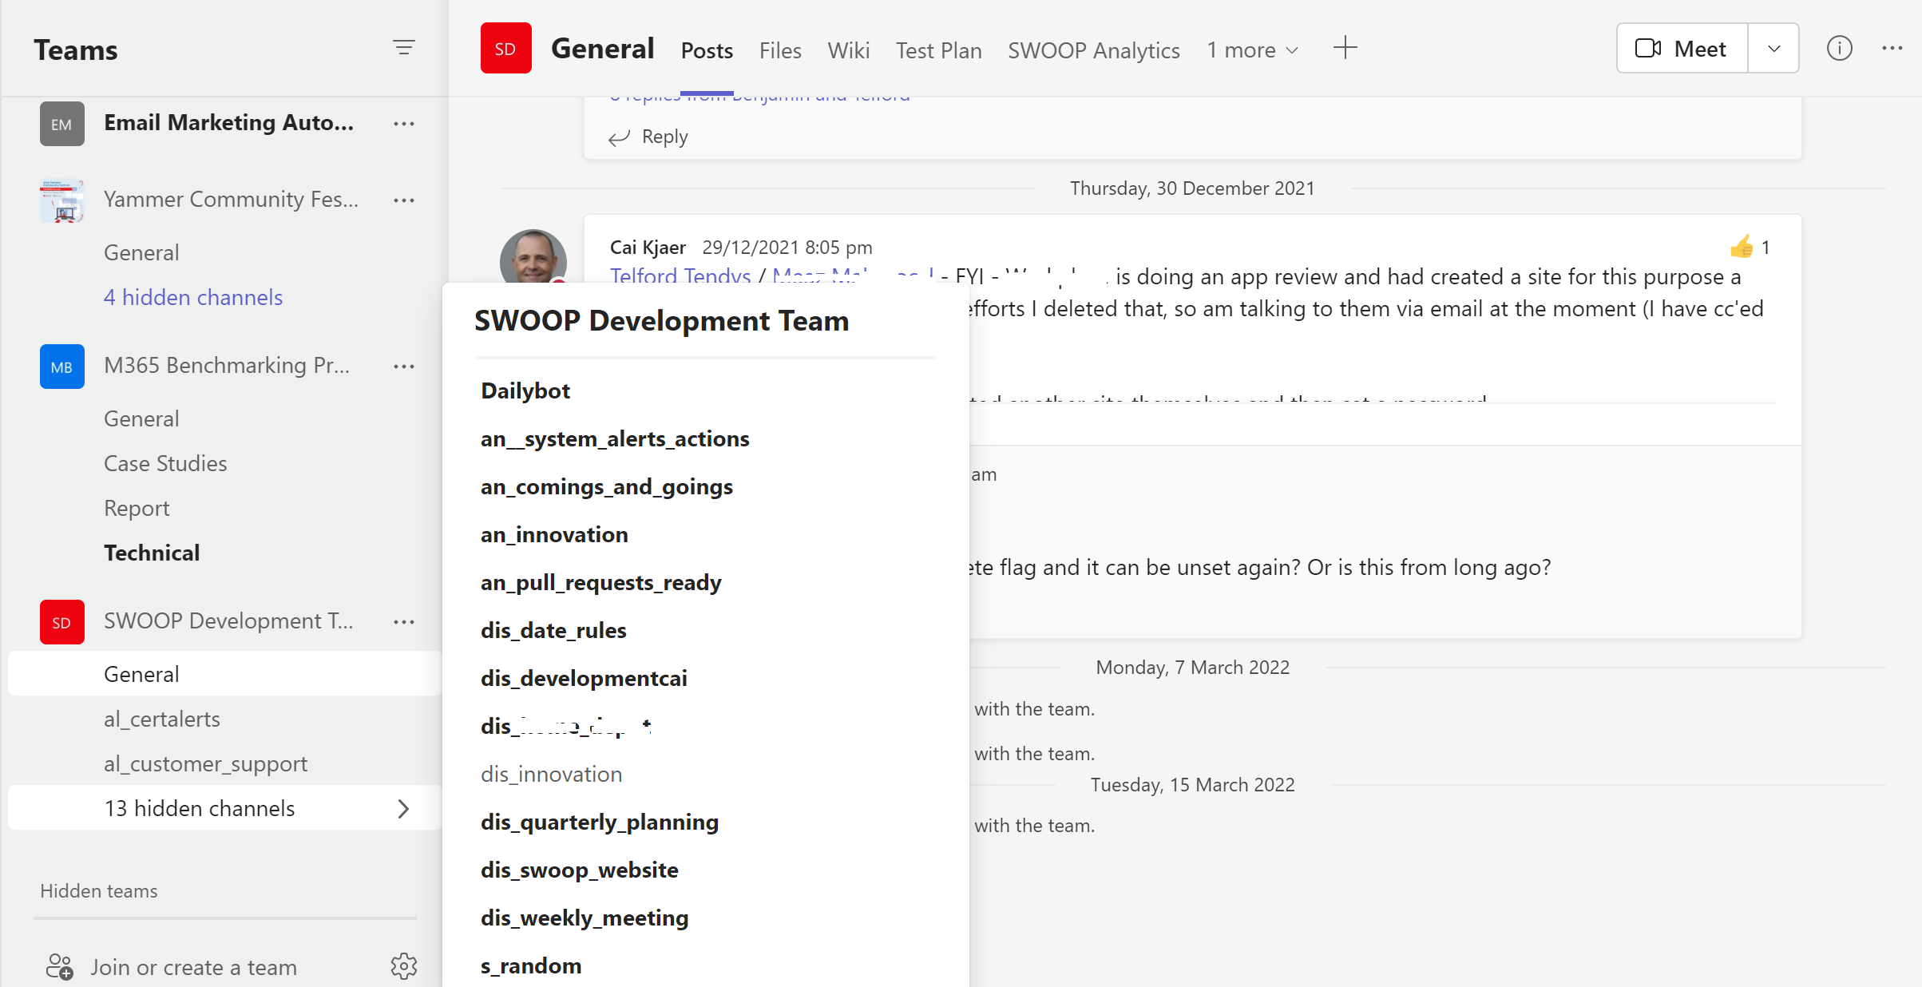Image resolution: width=1922 pixels, height=987 pixels.
Task: Expand 13 hidden channels flyout
Action: click(x=224, y=808)
